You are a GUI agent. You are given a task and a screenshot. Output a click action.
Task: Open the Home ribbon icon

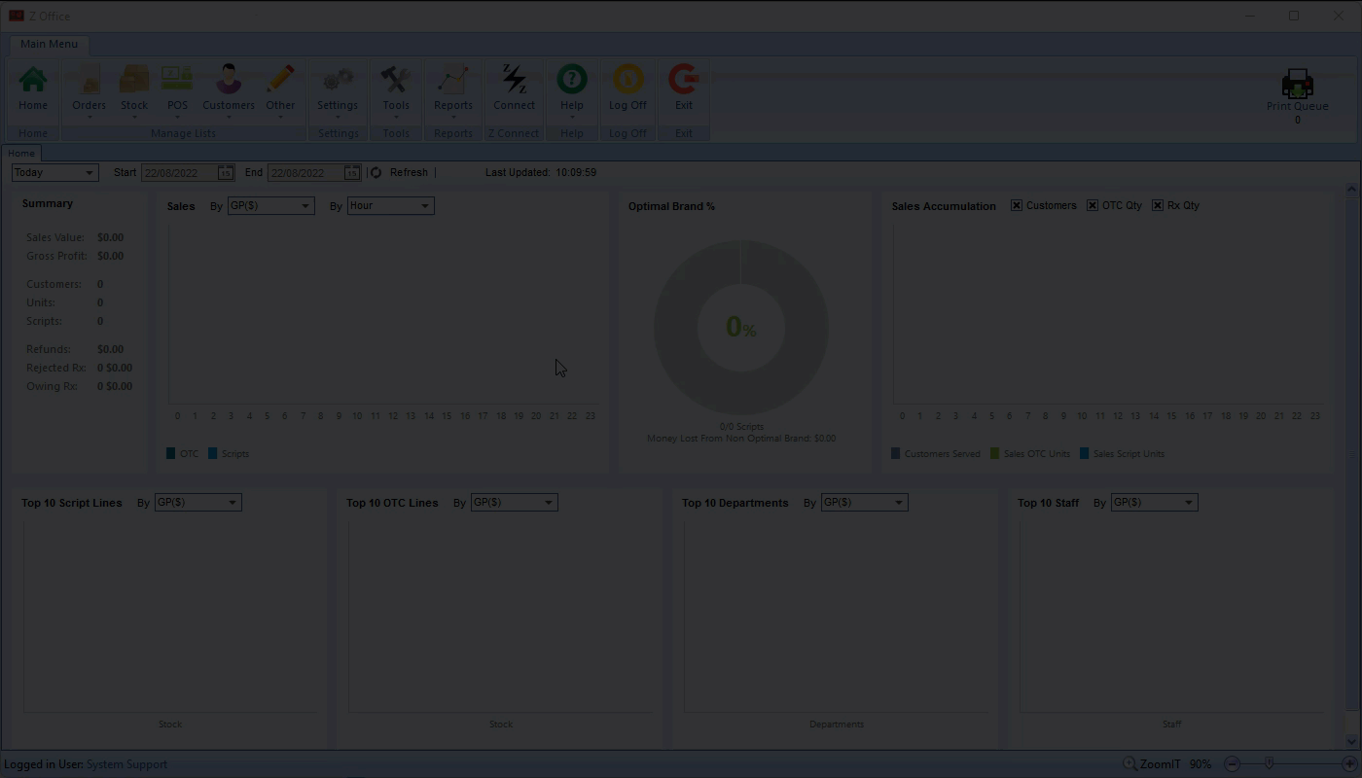(x=33, y=80)
